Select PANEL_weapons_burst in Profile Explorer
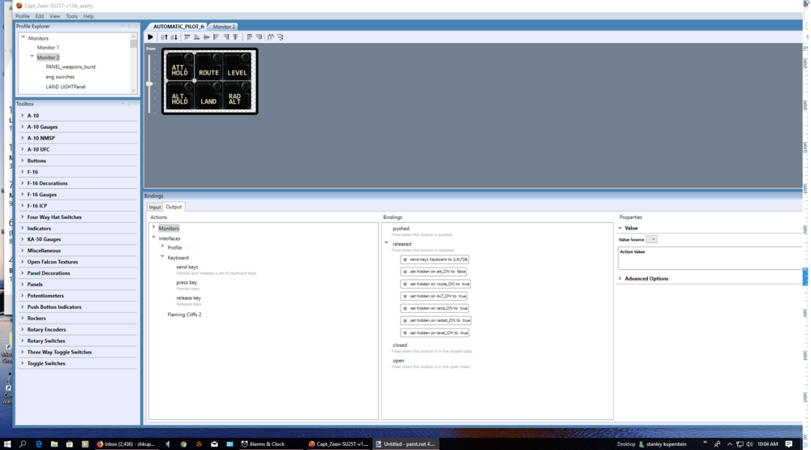This screenshot has height=450, width=811. click(71, 66)
